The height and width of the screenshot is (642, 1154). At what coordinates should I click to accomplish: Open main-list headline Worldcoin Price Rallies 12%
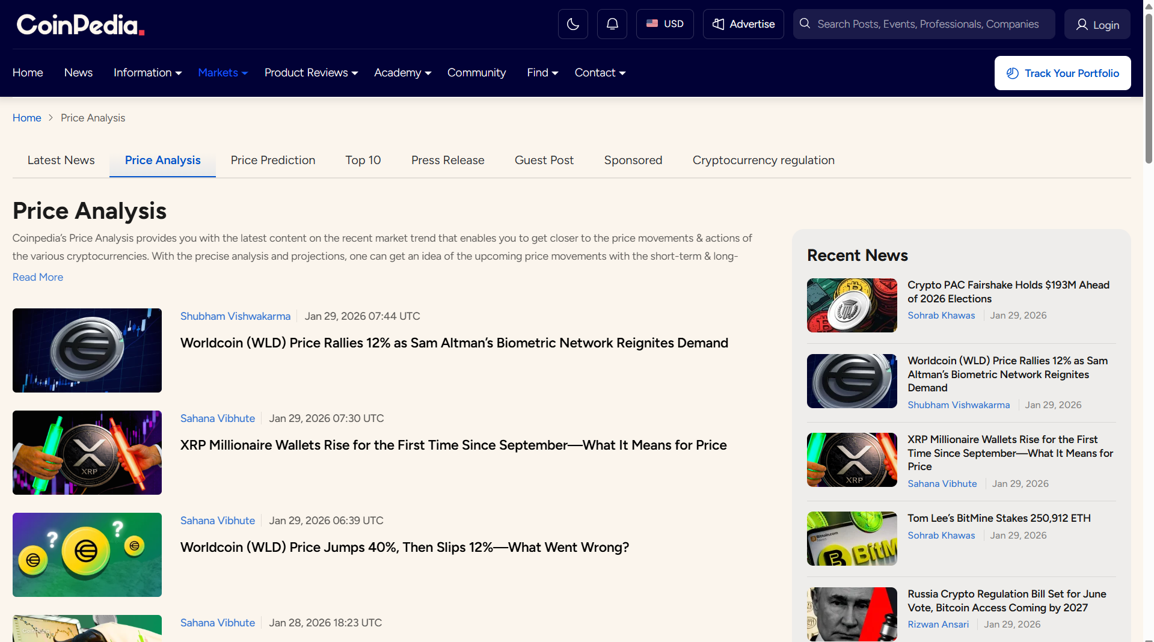(454, 343)
